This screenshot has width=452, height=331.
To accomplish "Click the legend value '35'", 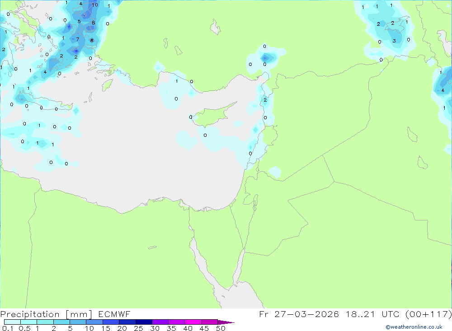I will point(171,328).
